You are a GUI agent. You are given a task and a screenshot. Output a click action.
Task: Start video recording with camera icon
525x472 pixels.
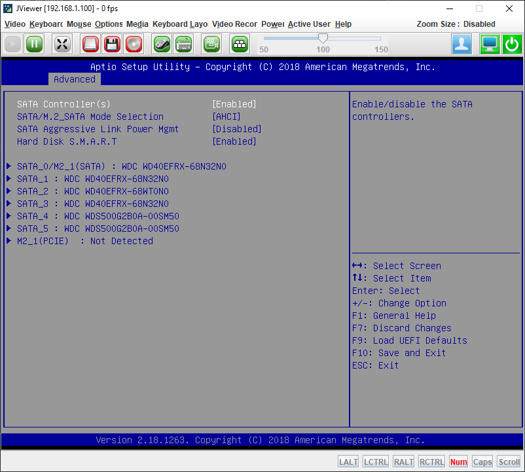211,44
